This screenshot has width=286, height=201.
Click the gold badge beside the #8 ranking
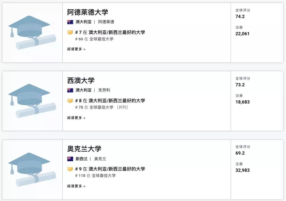pyautogui.click(x=70, y=101)
